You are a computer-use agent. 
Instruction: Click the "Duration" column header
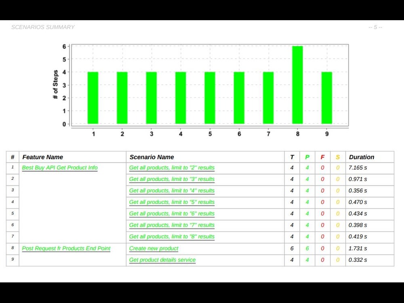tap(362, 157)
